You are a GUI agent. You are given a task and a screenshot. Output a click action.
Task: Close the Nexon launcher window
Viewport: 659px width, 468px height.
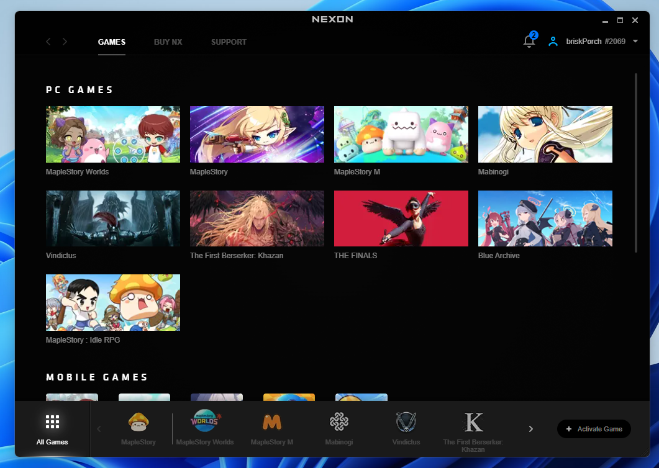tap(635, 20)
